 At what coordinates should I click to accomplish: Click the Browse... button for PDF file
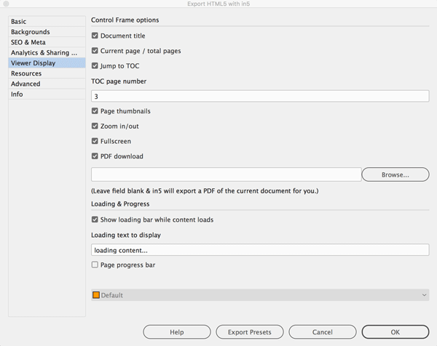tap(395, 174)
